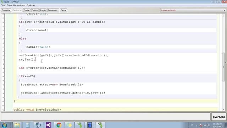Click the if(getY()<=getWorld().getHeight()-30 line
227x128 pixels.
tap(62, 22)
